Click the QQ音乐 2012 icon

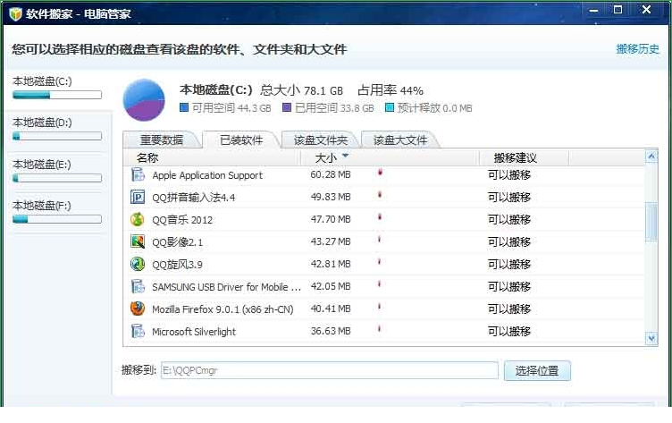point(138,219)
